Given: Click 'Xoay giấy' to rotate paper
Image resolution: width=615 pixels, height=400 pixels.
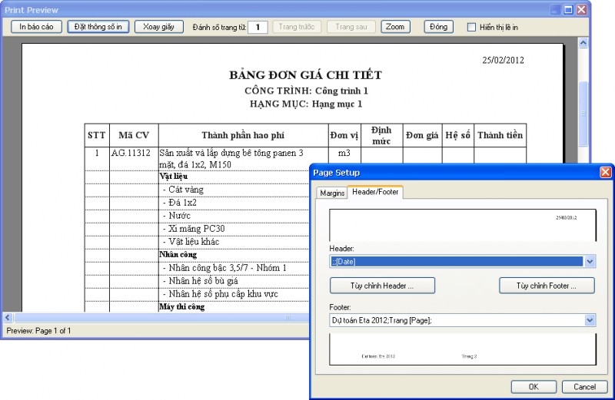Looking at the screenshot, I should click(159, 27).
